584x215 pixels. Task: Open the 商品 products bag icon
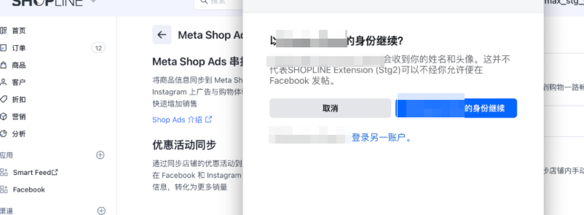pyautogui.click(x=4, y=65)
